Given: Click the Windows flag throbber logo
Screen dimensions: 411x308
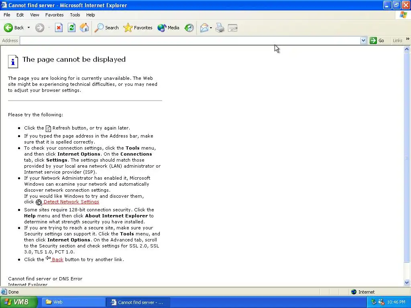Looking at the screenshot, I should (404, 15).
